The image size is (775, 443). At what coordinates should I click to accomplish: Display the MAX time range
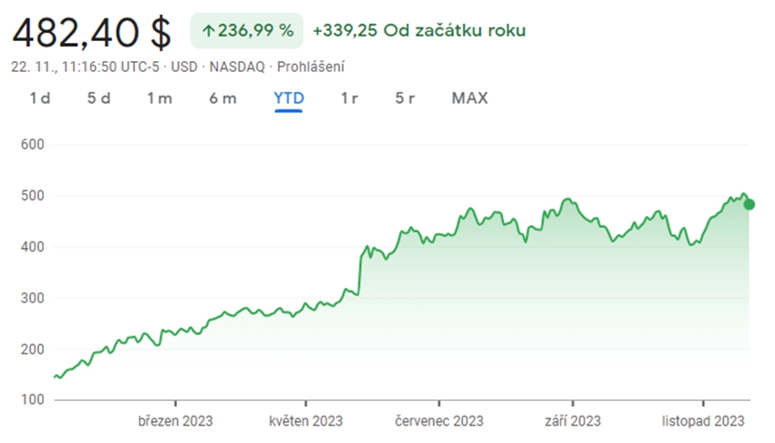[x=470, y=98]
